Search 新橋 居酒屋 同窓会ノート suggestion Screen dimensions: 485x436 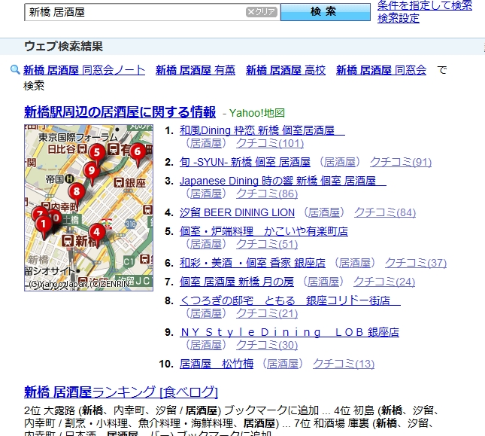click(x=84, y=70)
